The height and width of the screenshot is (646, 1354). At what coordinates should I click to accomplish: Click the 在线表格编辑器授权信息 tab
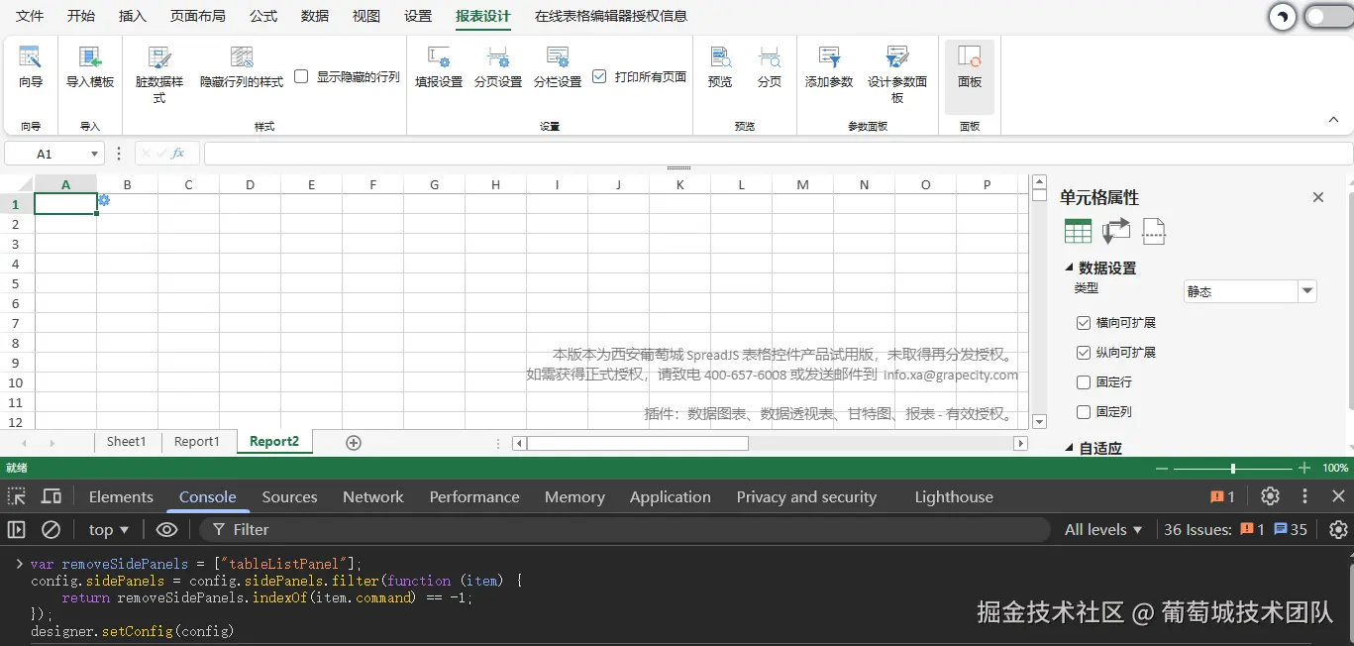point(611,16)
